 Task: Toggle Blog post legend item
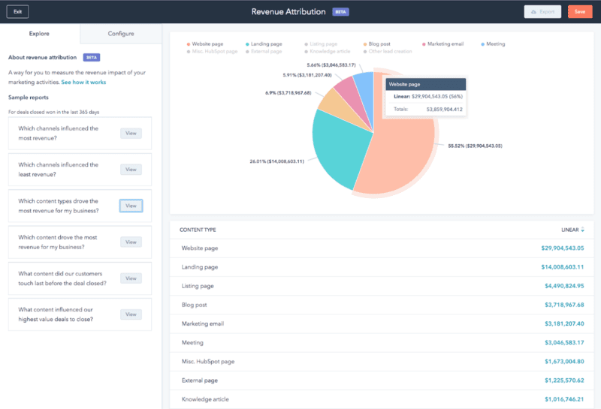tap(364, 44)
